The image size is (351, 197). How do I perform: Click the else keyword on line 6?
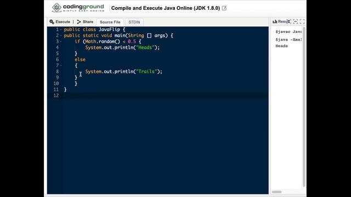click(80, 60)
